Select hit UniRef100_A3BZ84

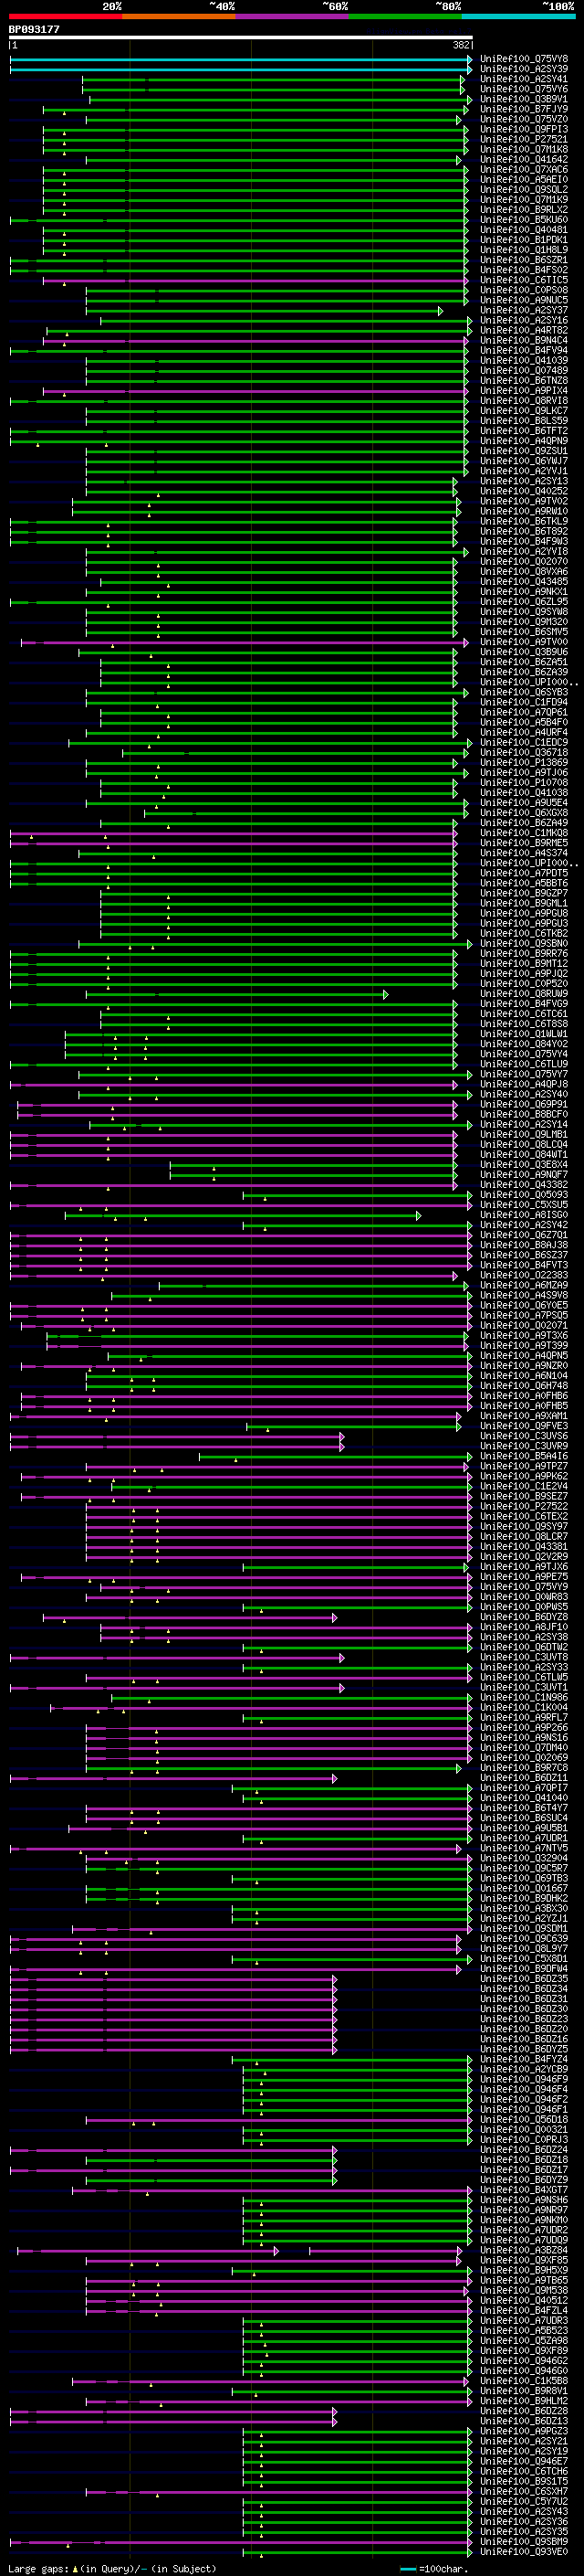[x=524, y=2251]
